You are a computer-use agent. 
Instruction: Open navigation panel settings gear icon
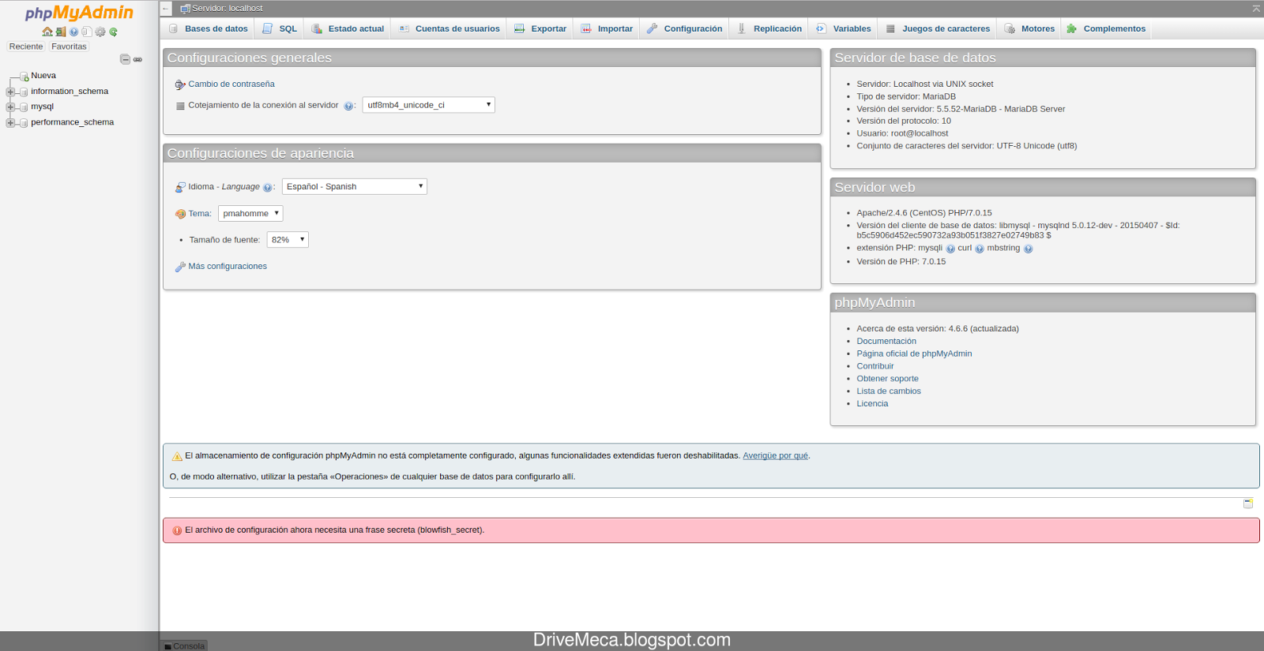(x=100, y=32)
